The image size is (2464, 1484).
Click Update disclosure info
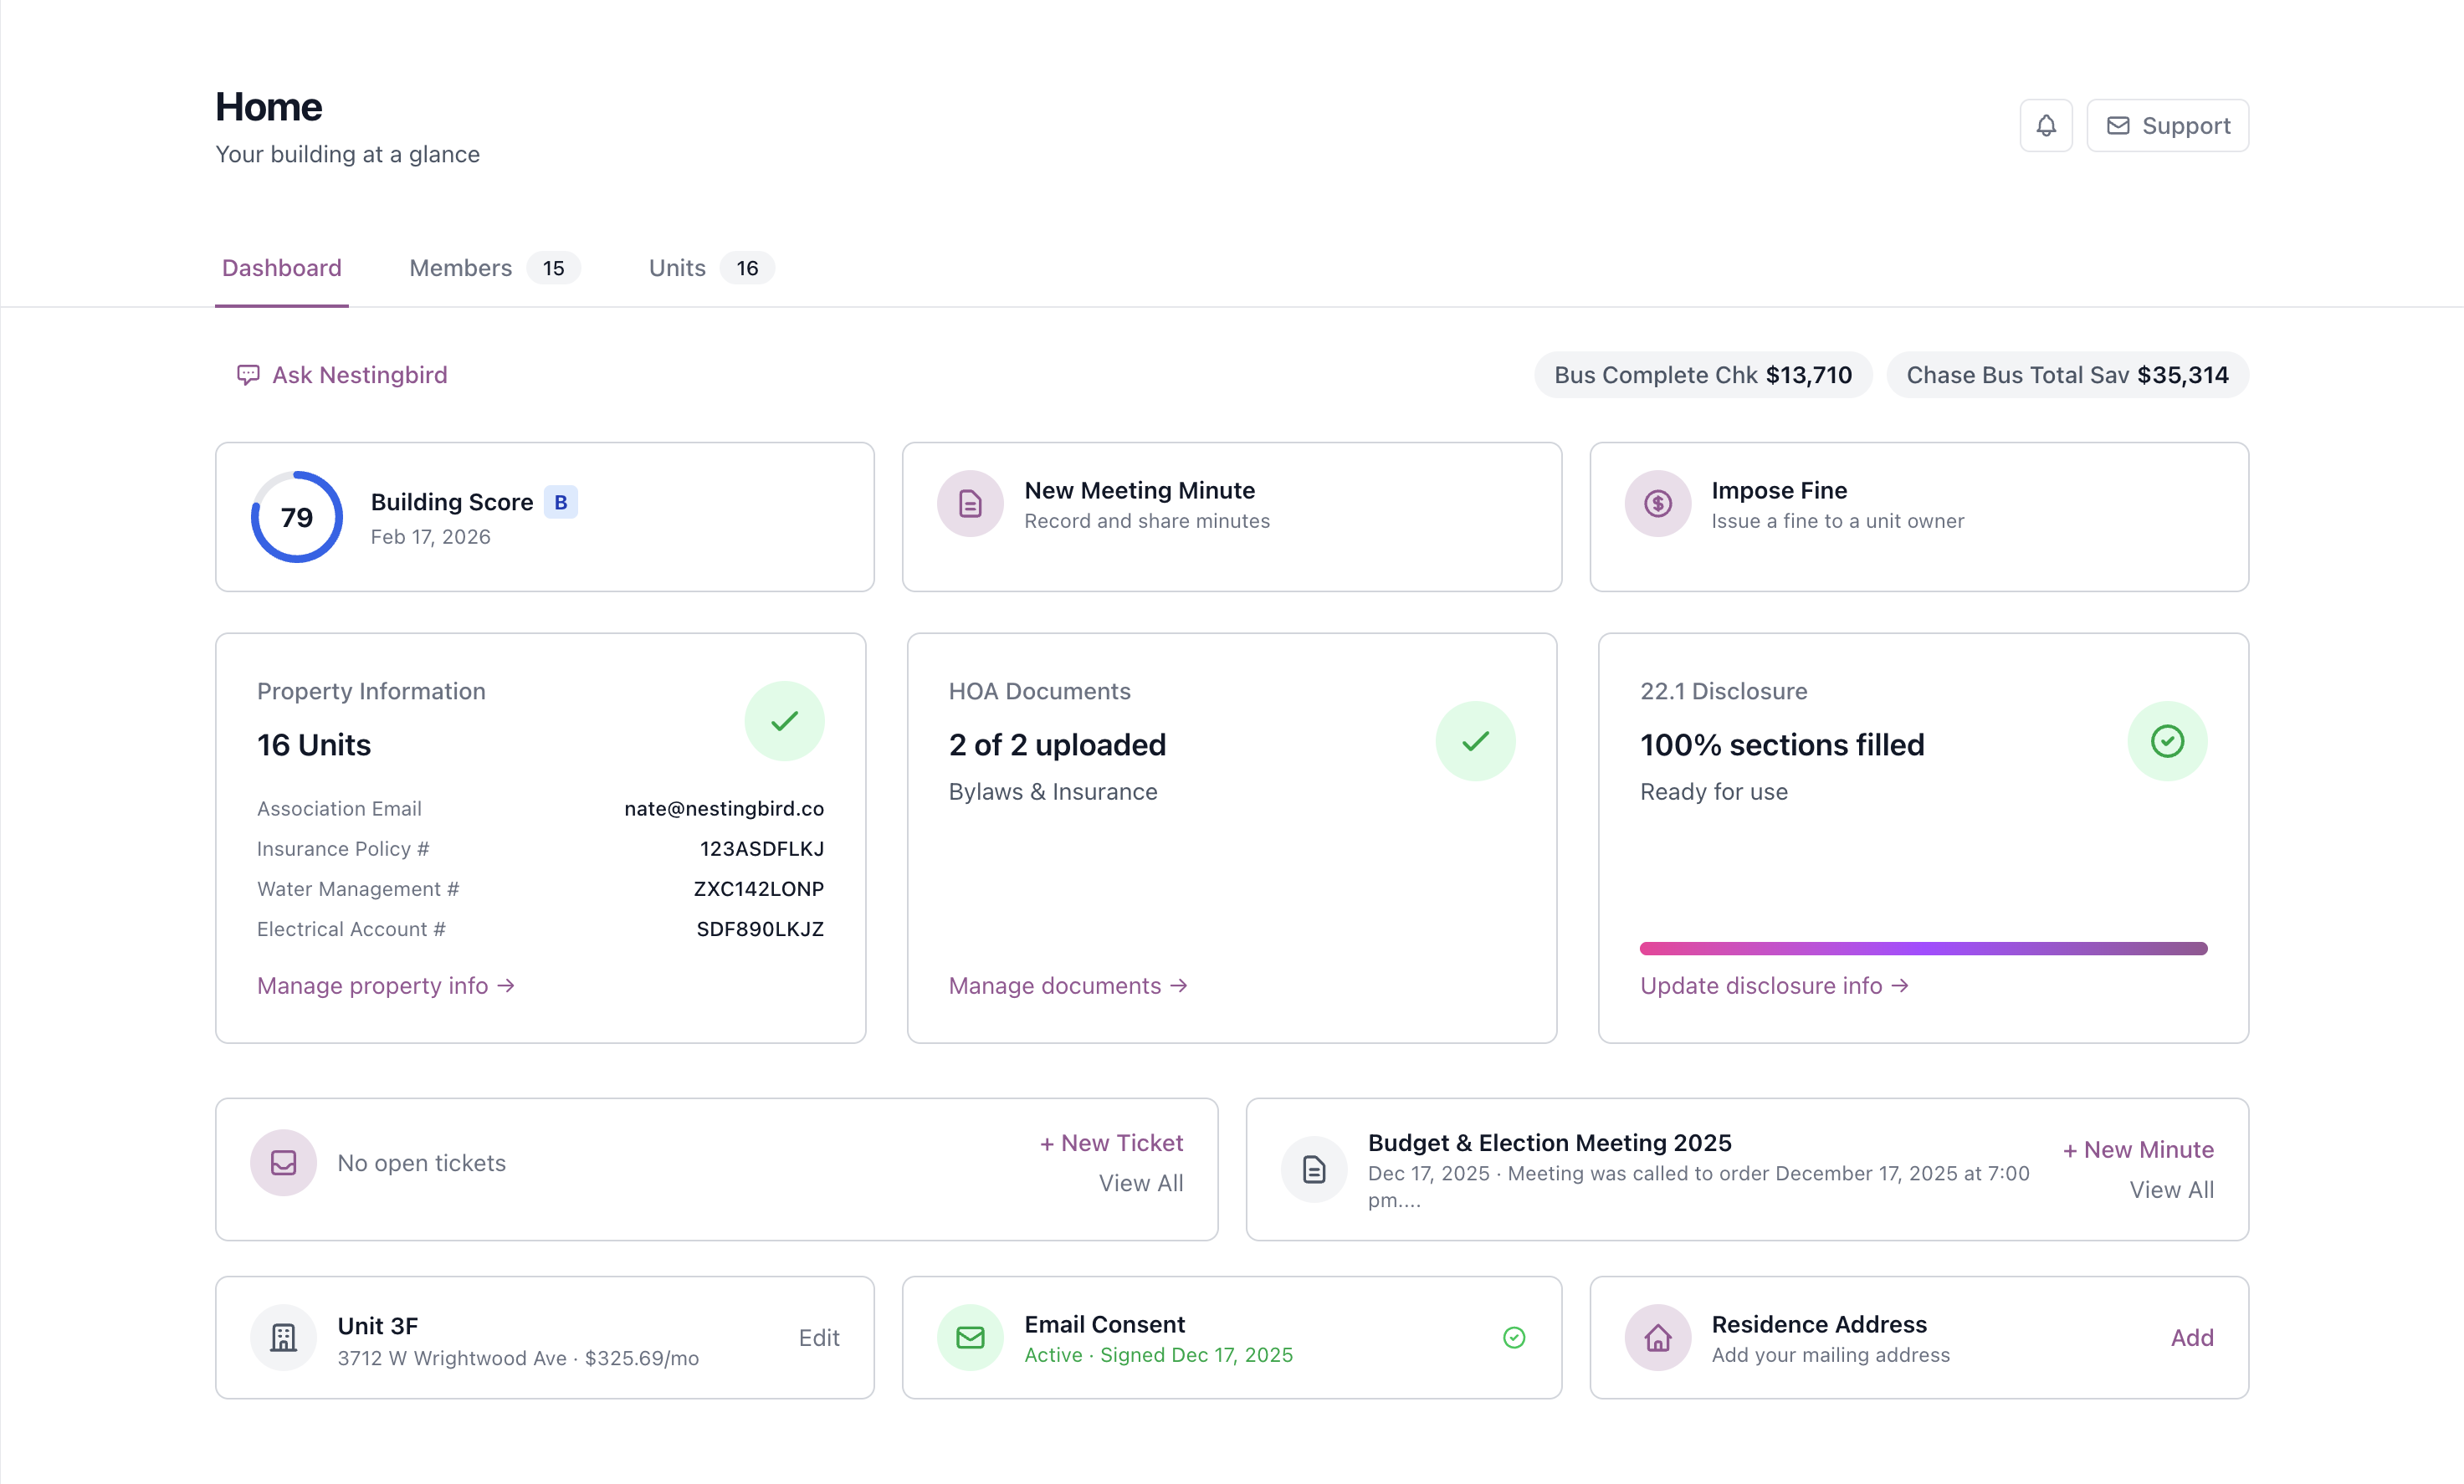tap(1774, 985)
